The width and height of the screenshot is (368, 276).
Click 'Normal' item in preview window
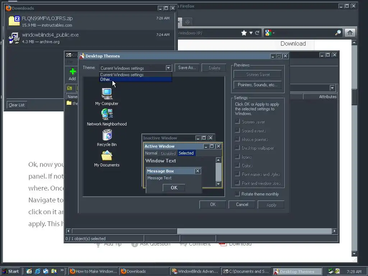(151, 153)
